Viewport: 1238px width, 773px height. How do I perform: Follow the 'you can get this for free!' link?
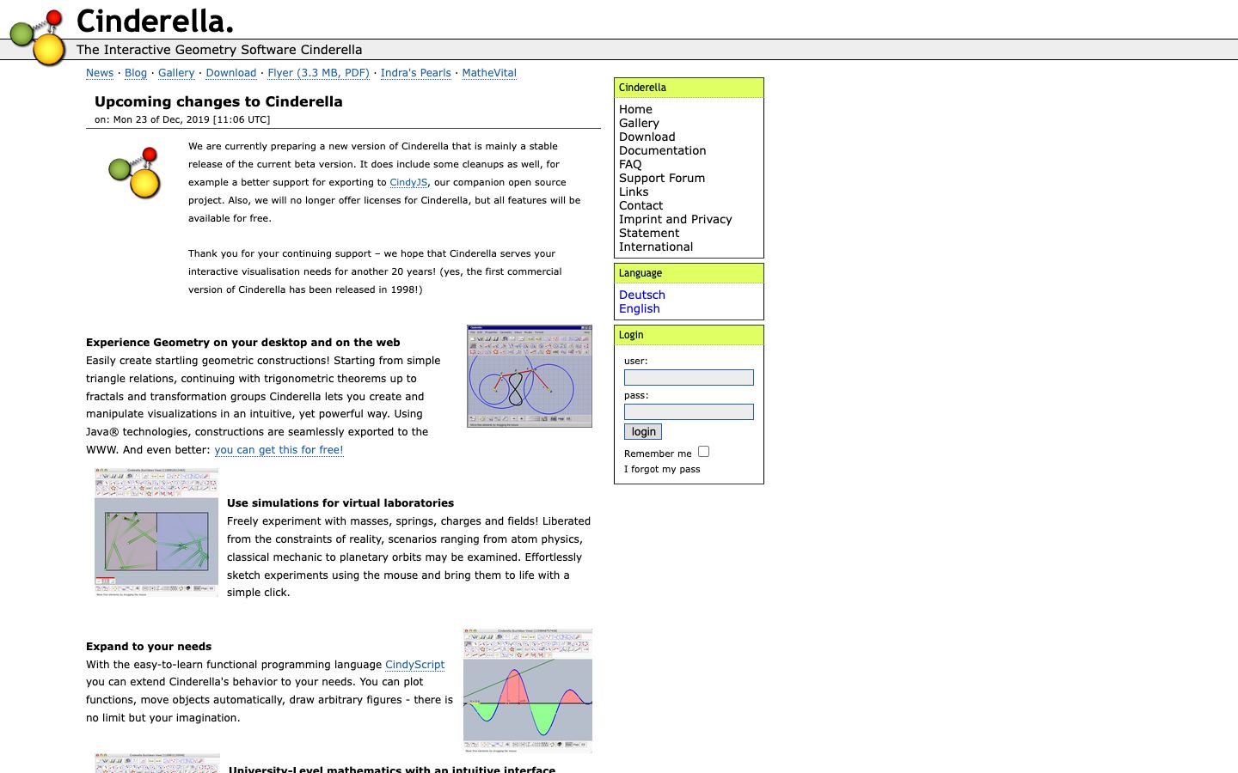coord(279,450)
